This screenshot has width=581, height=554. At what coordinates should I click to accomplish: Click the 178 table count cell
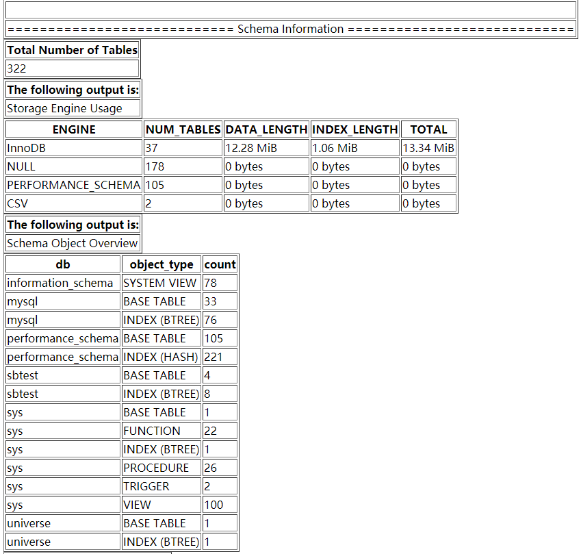[x=183, y=166]
